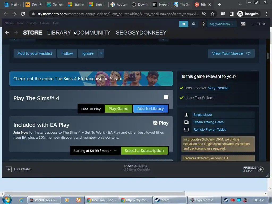Click the Ignore button
This screenshot has height=204, width=272.
88,53
